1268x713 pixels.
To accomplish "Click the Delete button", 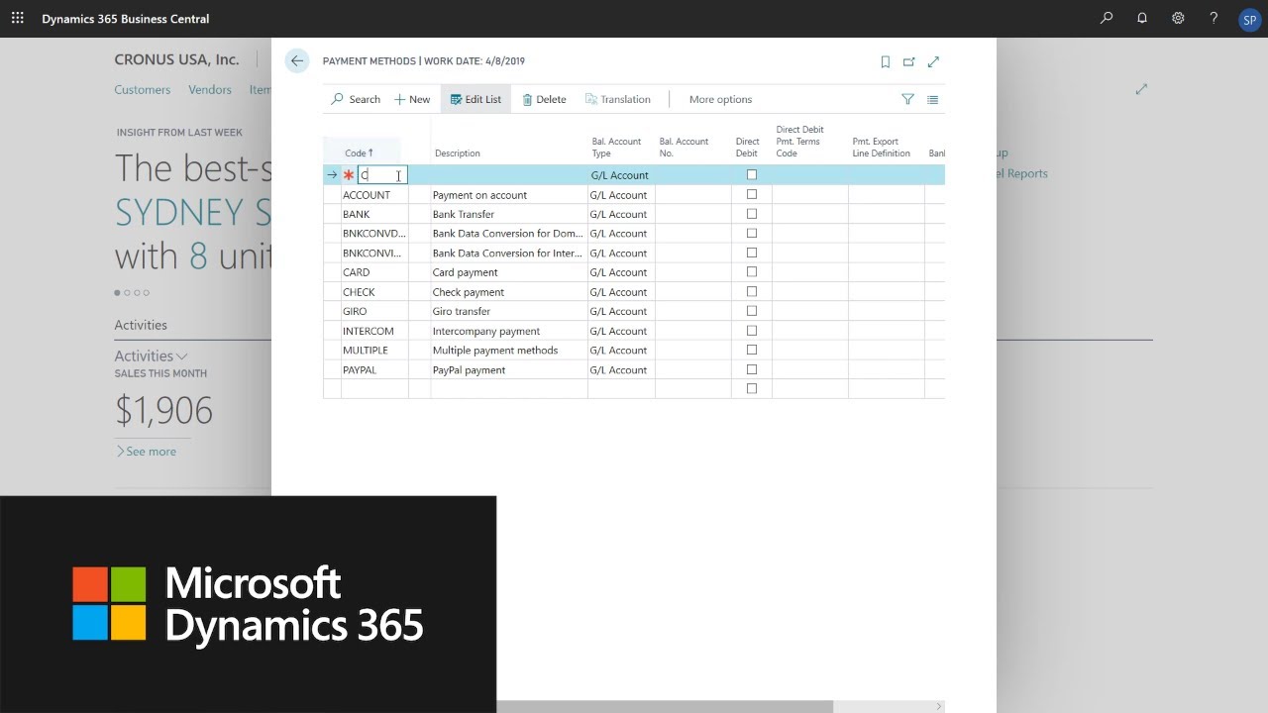I will 544,99.
